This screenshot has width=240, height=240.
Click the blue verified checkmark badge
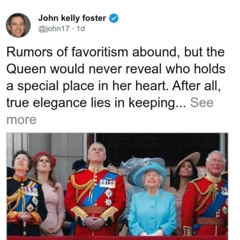113,18
